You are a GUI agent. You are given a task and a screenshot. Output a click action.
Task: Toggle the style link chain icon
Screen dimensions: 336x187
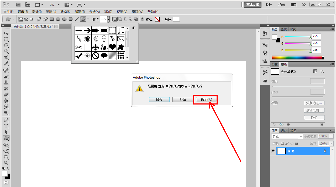tap(143, 19)
